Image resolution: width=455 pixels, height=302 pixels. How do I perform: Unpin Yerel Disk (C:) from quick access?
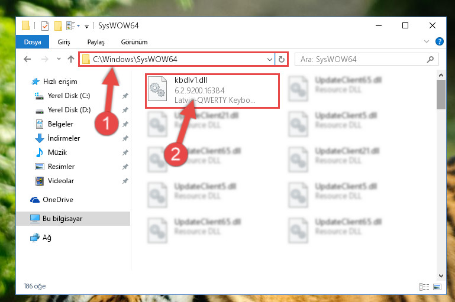tap(125, 96)
